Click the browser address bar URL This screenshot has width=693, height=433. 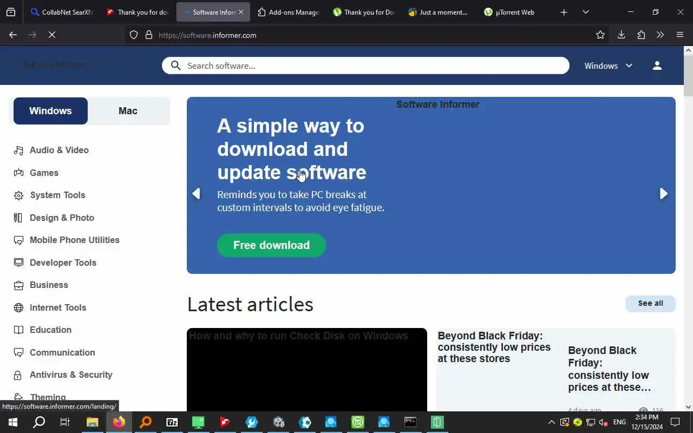pyautogui.click(x=207, y=35)
